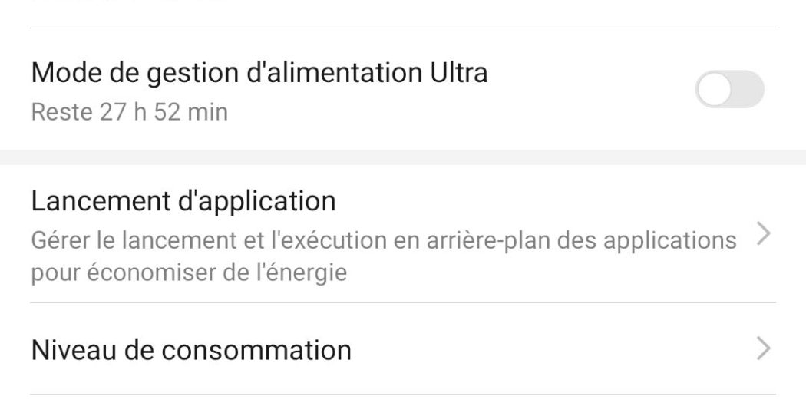The image size is (806, 403).
Task: Click the "Reste 27 h 52 min" remaining time text
Action: (129, 112)
